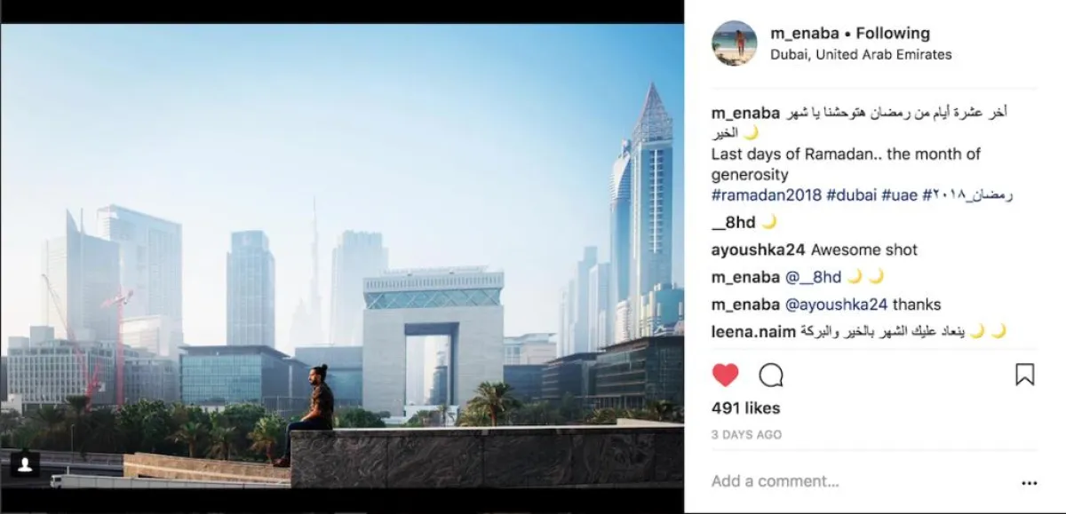The width and height of the screenshot is (1066, 514).
Task: Open the Arabic رمضان_٢٠١٨ hashtag
Action: click(x=968, y=194)
